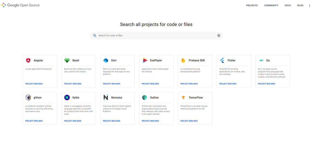Click 'Search all projects for code or files' heading
This screenshot has width=313, height=146.
(x=156, y=24)
